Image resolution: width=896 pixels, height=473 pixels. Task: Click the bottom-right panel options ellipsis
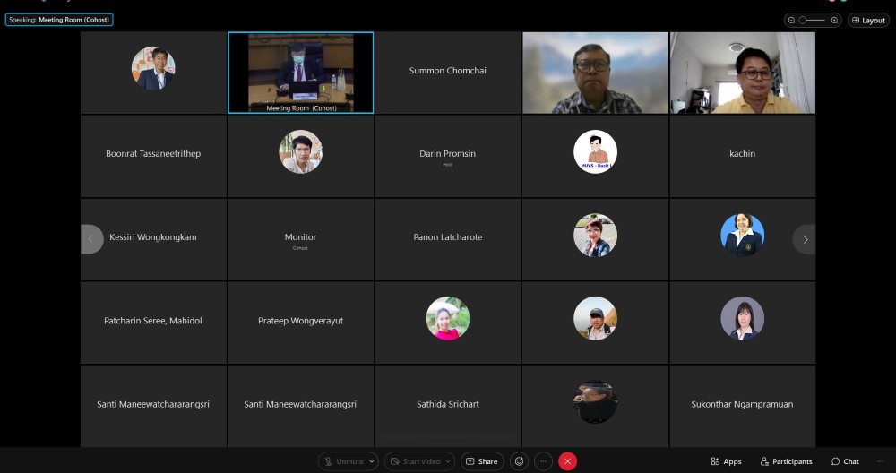(879, 461)
